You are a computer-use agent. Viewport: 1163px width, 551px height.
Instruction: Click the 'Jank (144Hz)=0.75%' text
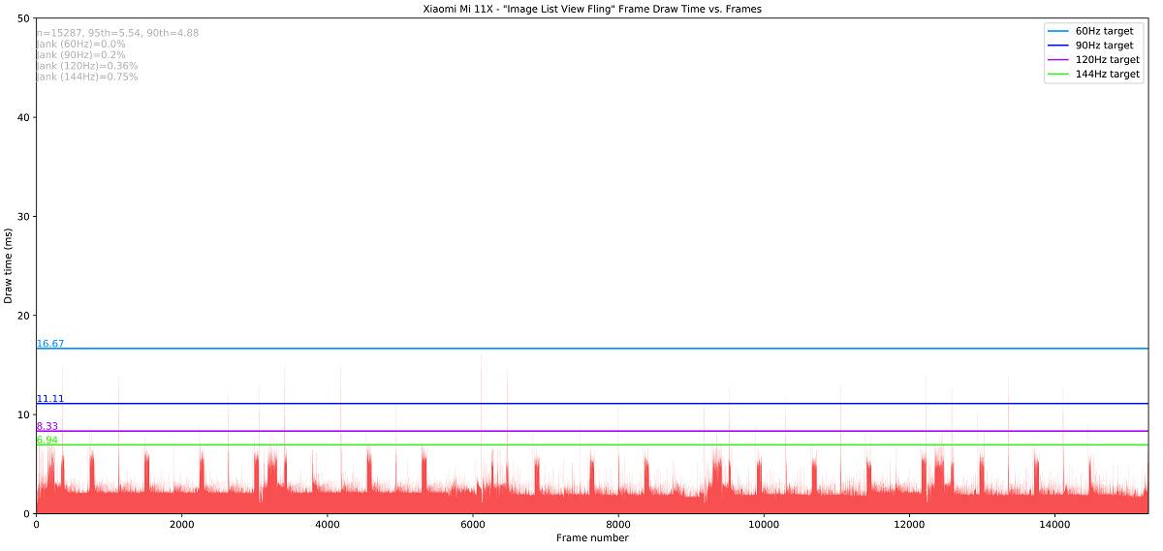(87, 77)
